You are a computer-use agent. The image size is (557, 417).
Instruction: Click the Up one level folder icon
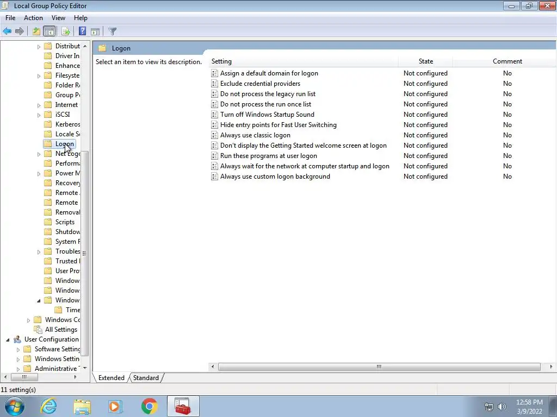click(x=36, y=31)
